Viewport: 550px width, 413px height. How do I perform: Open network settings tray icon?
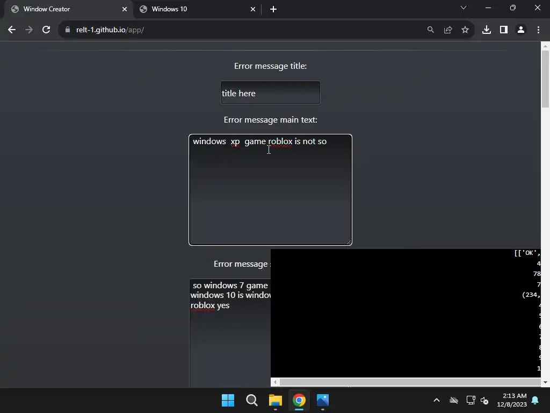point(471,400)
